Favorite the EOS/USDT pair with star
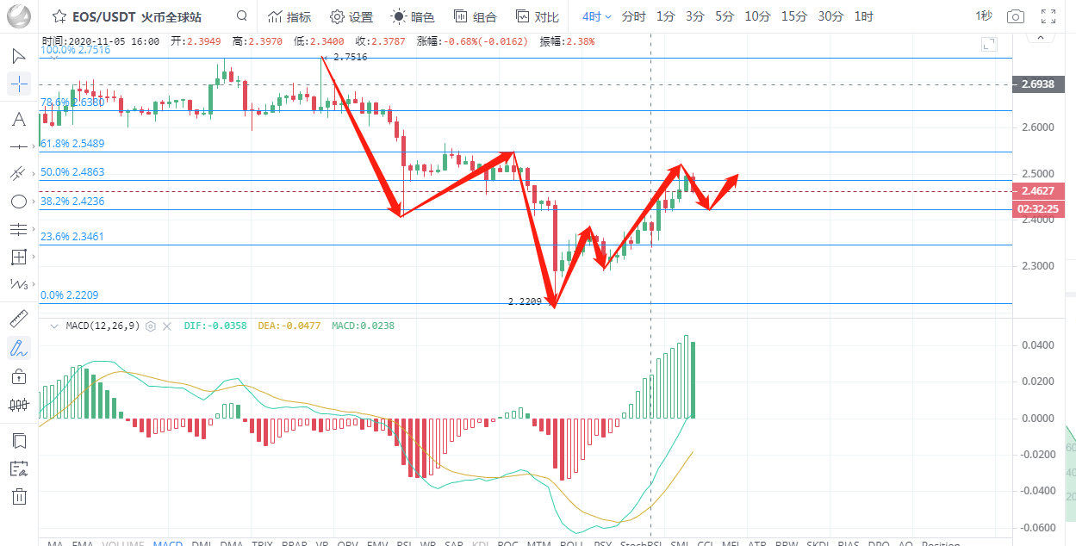The height and width of the screenshot is (546, 1076). tap(59, 16)
